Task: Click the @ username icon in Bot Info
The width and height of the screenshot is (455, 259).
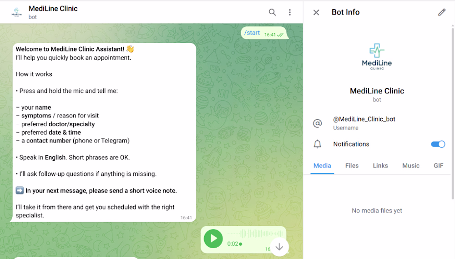Action: click(x=318, y=123)
